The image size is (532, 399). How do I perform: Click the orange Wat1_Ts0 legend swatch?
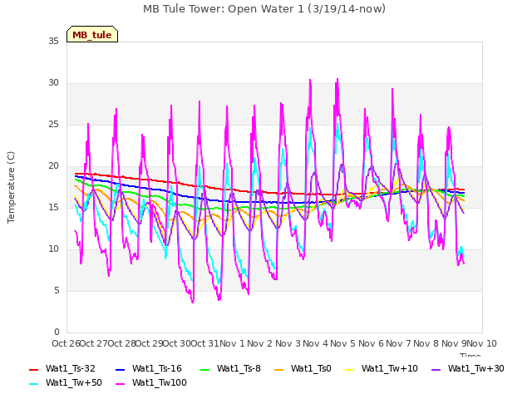tap(279, 369)
